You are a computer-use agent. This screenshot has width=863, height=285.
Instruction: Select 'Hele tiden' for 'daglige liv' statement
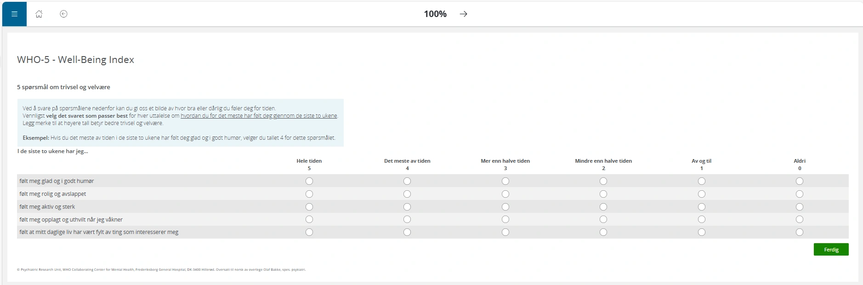(x=309, y=232)
